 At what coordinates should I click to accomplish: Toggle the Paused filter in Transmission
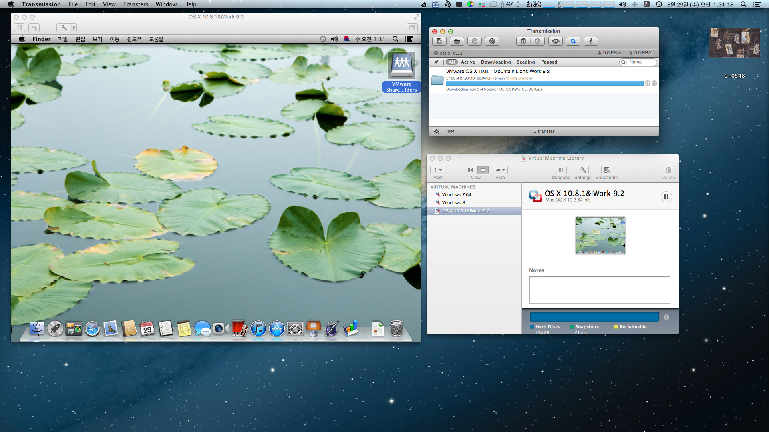549,62
